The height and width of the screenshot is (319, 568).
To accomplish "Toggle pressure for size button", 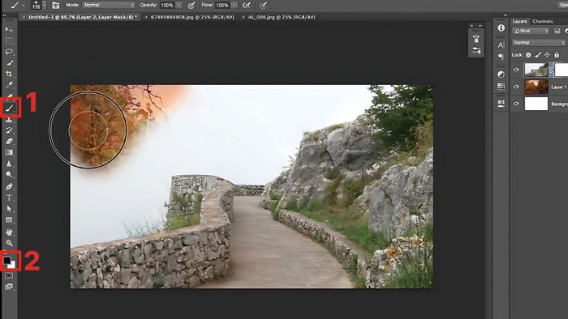I will (264, 5).
